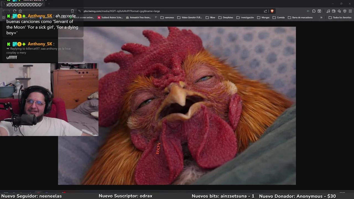Open the 'Comida' bookmark folder
354x199 pixels.
[278, 17]
